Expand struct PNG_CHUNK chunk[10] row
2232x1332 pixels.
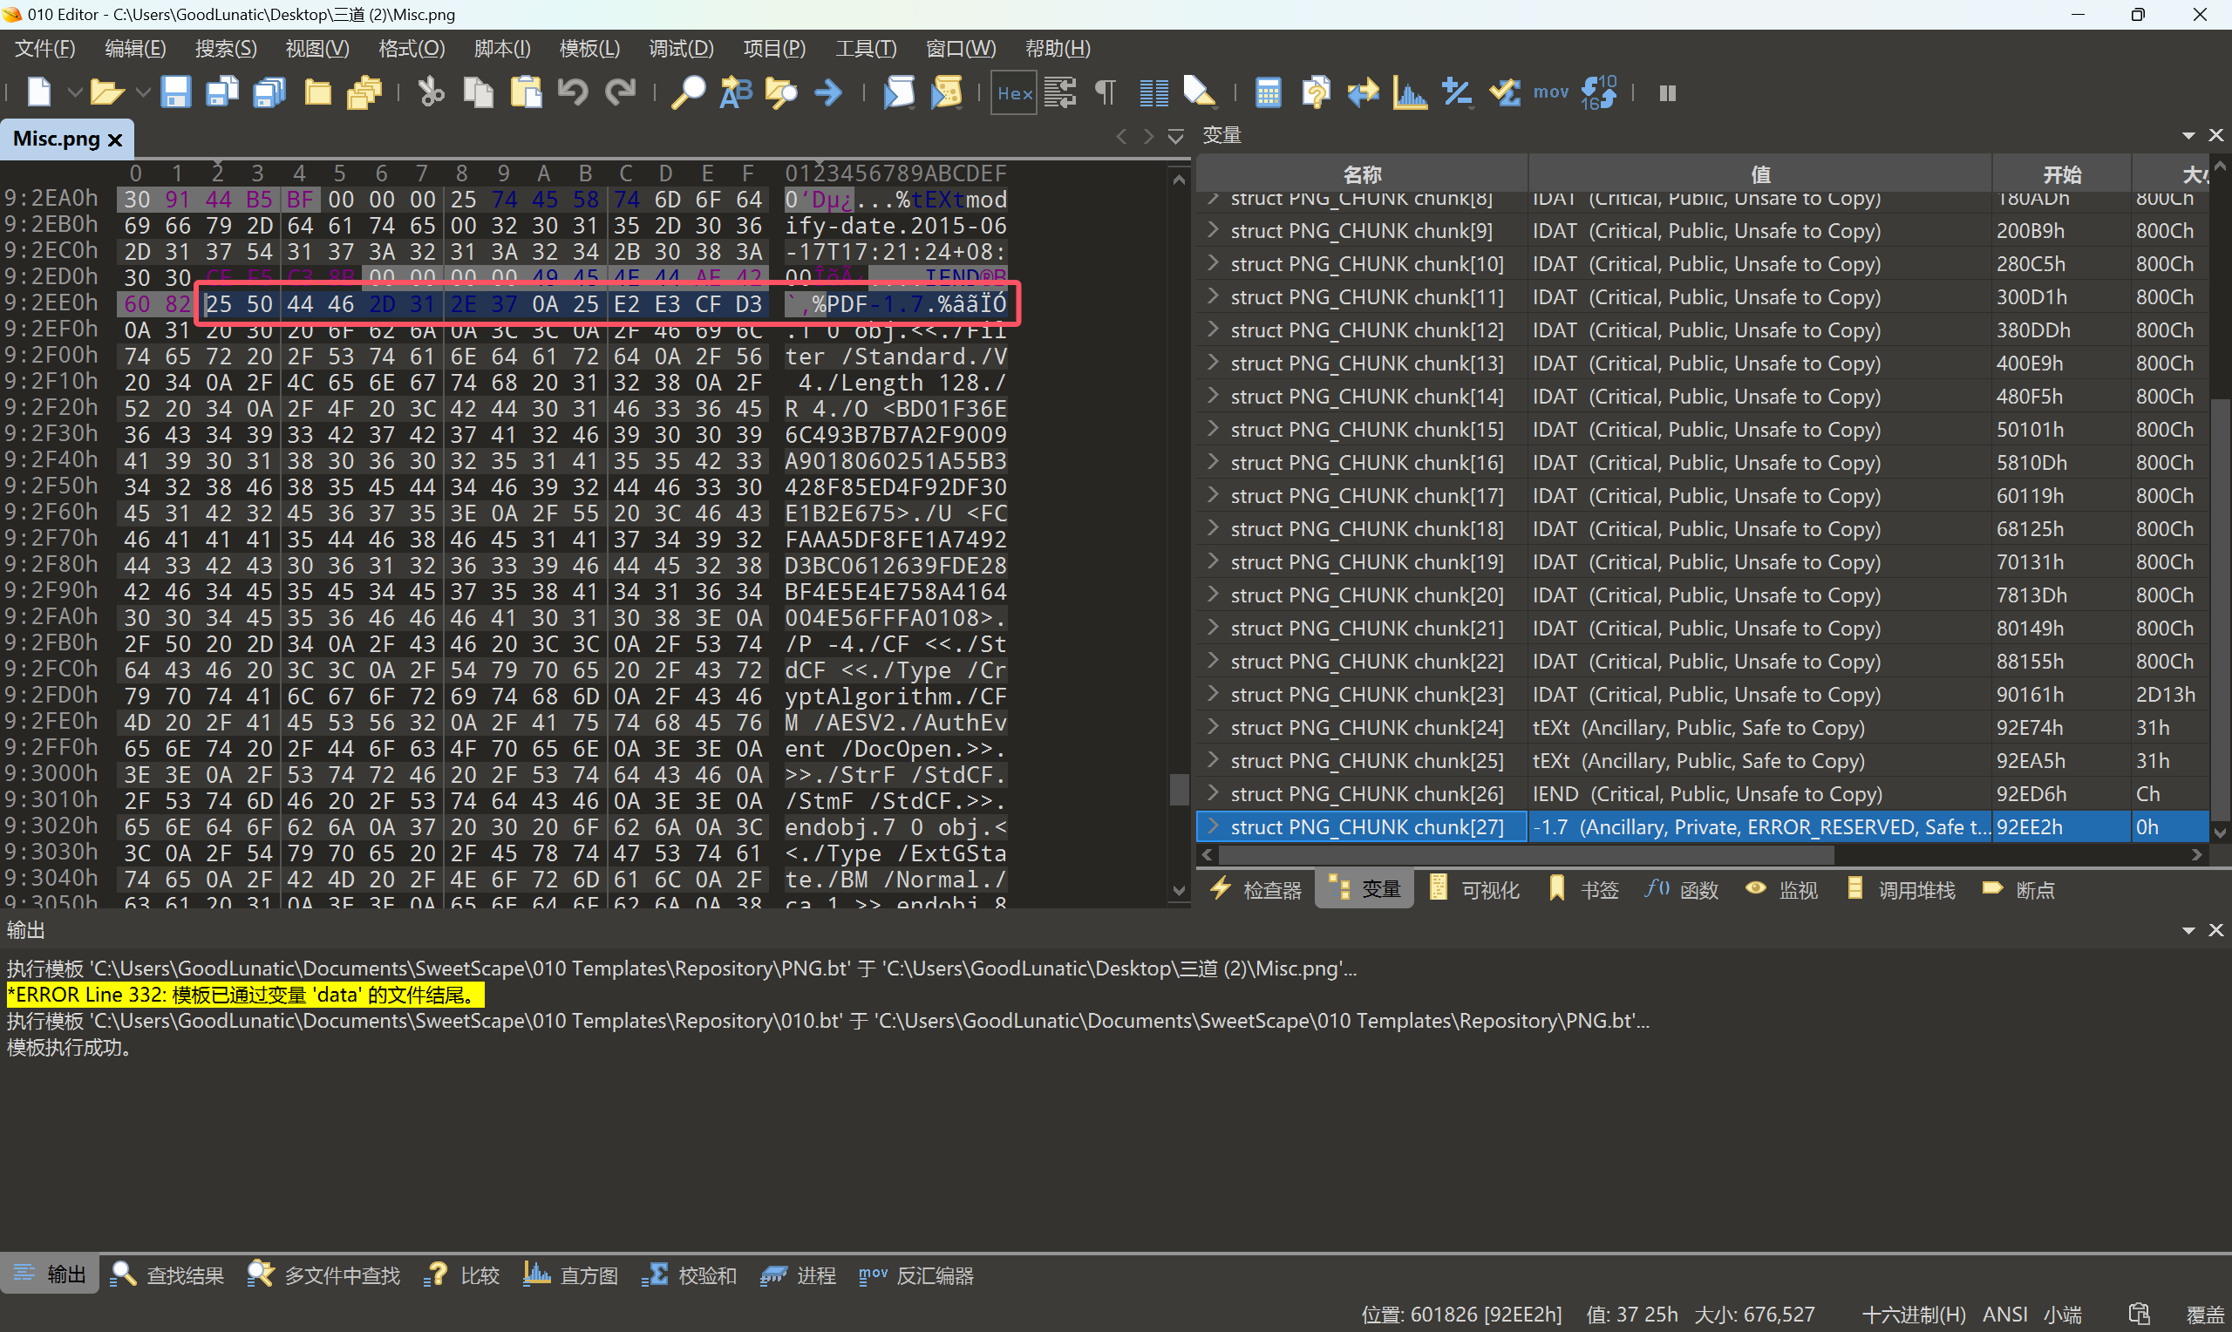coord(1213,262)
